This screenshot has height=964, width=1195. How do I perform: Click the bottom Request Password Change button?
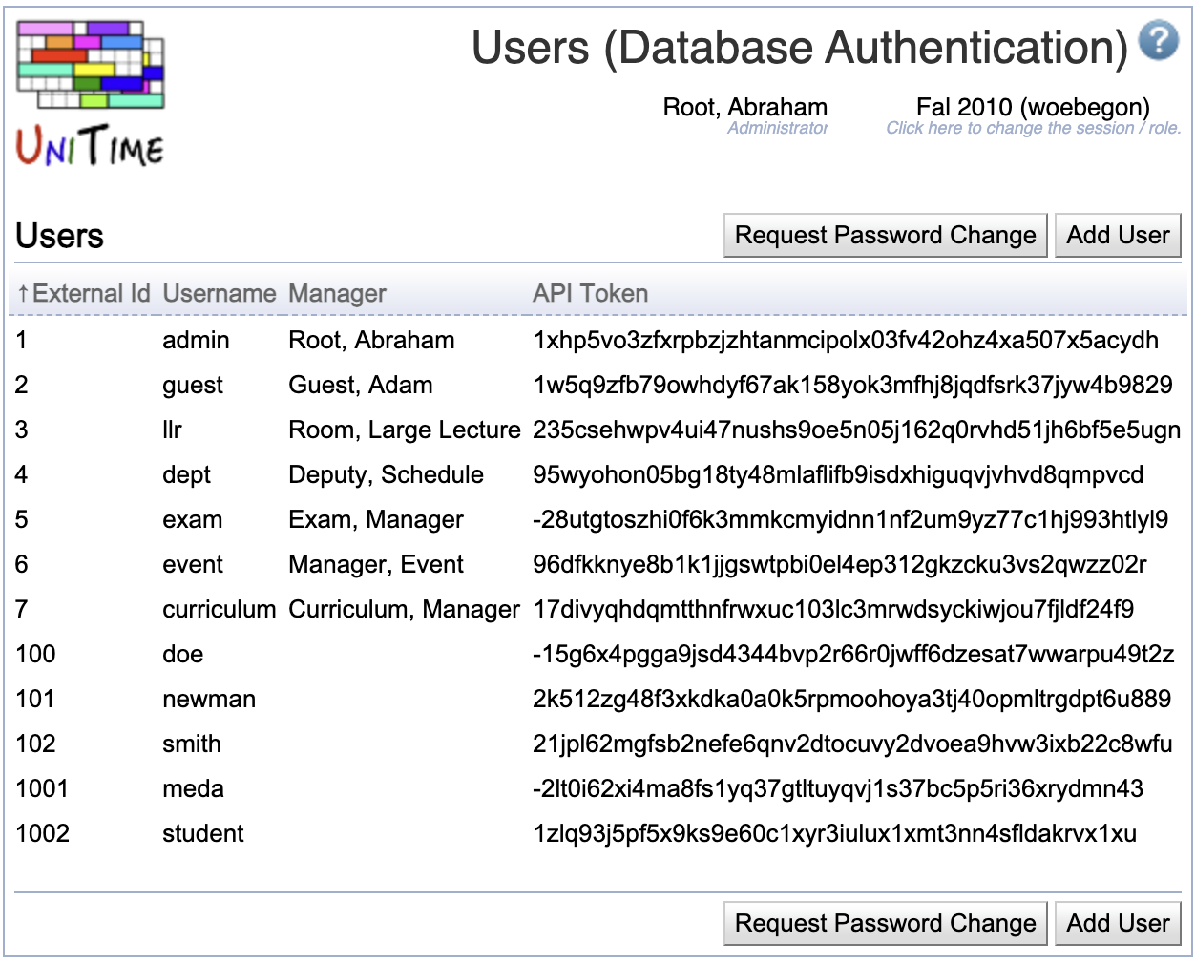pos(886,924)
